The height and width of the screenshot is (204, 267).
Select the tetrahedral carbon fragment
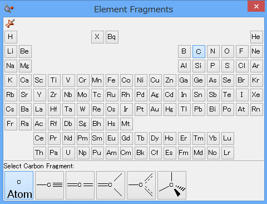coord(172,185)
